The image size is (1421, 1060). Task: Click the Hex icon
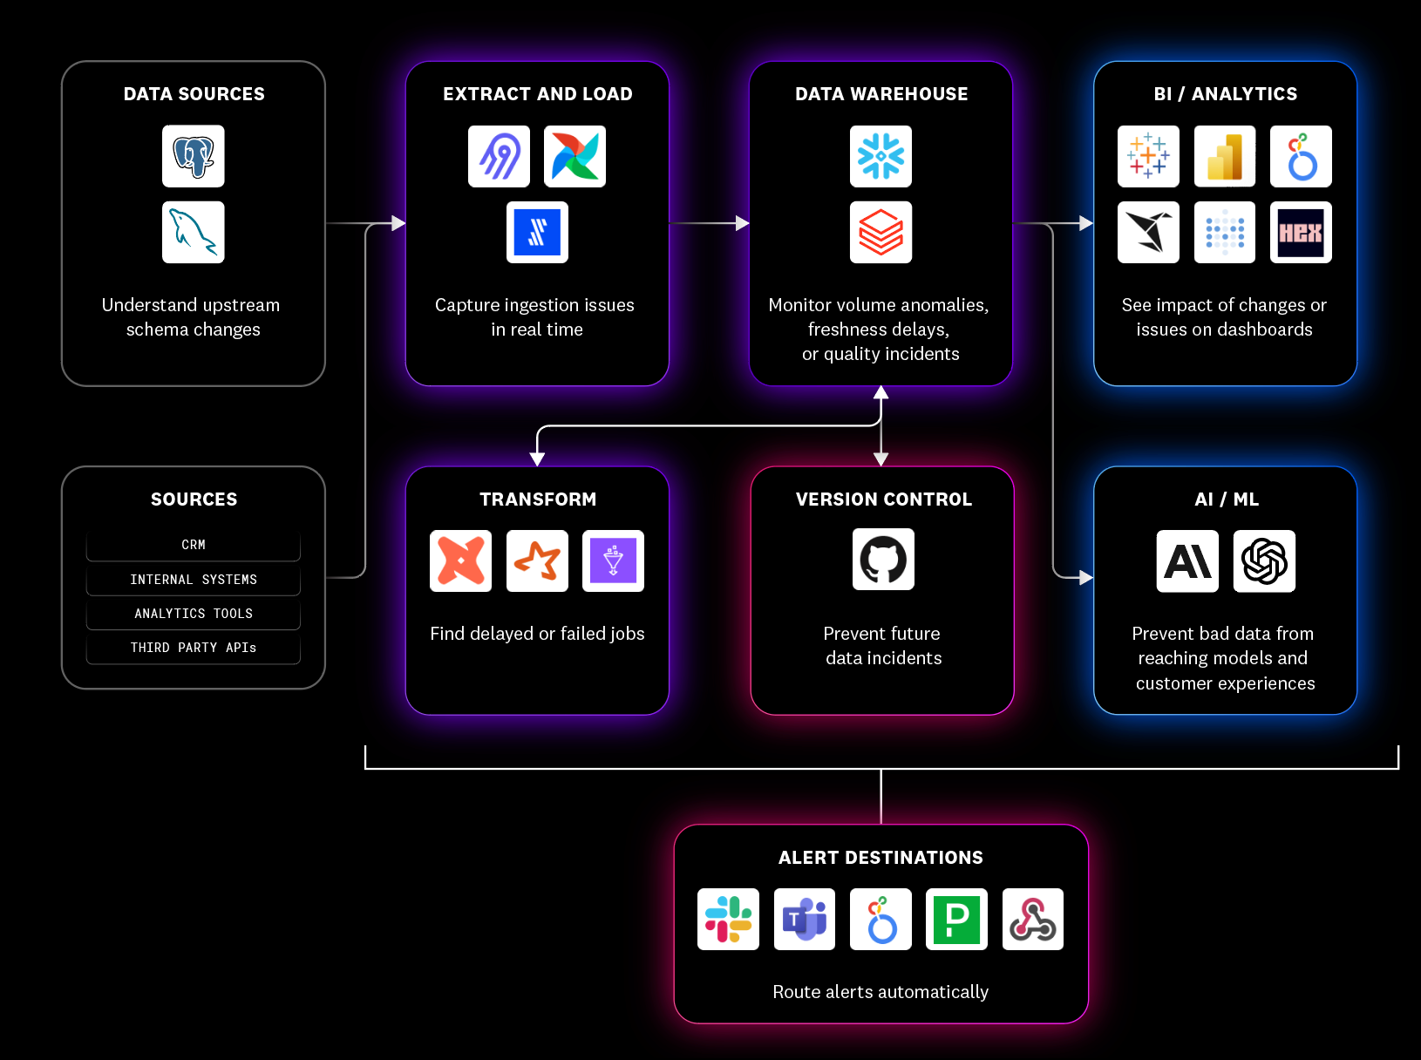[1301, 232]
